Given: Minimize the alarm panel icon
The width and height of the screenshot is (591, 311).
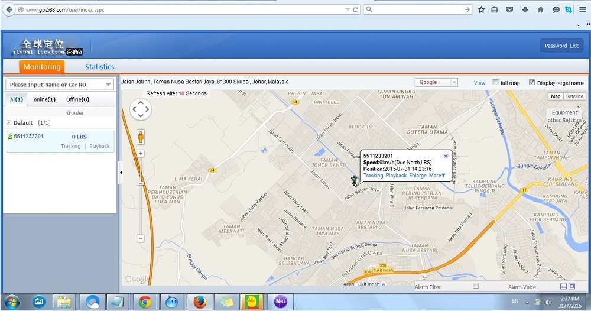Looking at the screenshot, I should click(563, 287).
